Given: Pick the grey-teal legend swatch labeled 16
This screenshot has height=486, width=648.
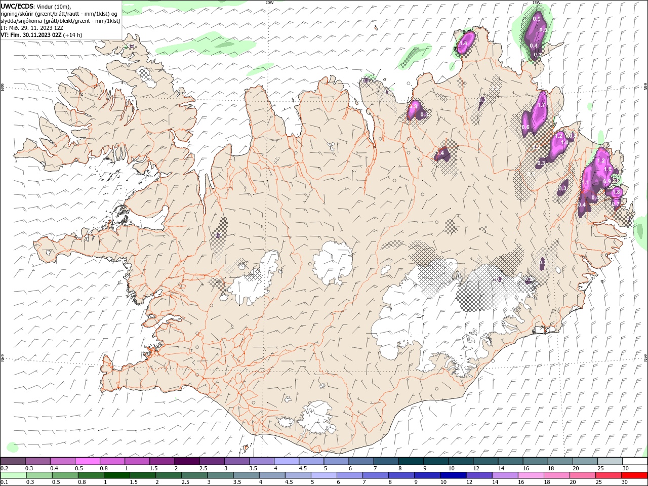Looking at the screenshot, I should (x=536, y=461).
